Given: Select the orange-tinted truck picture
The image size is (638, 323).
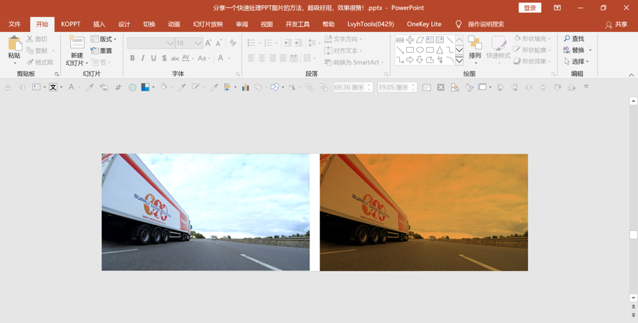Looking at the screenshot, I should 423,212.
